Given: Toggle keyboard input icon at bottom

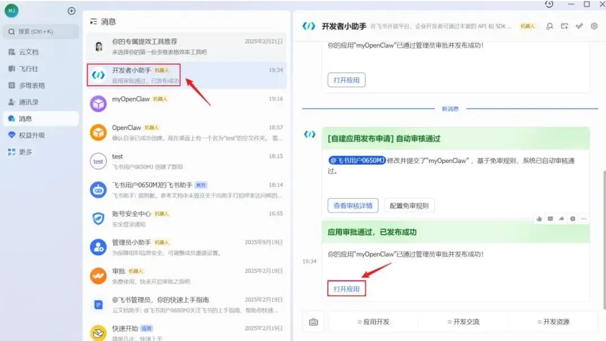Looking at the screenshot, I should coord(314,322).
